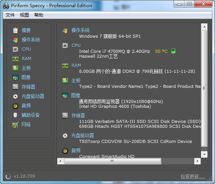The height and width of the screenshot is (184, 215).
Task: Click the CPU chip icon in summary panel
Action: click(x=65, y=46)
